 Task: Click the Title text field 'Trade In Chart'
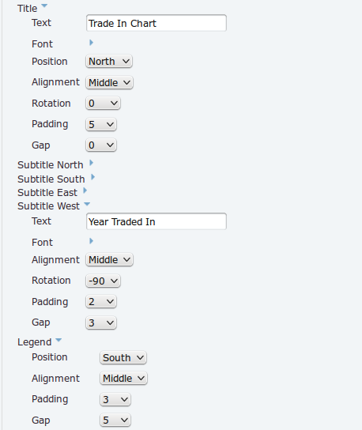tap(156, 23)
